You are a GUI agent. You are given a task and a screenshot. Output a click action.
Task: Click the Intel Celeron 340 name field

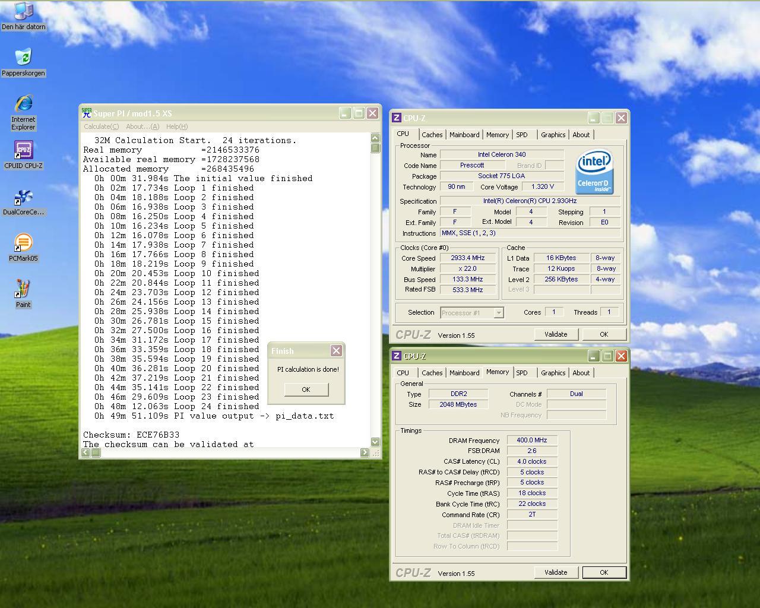[x=502, y=154]
